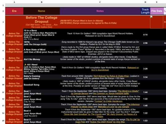Click the 4:14 track length cell
This screenshot has height=124, width=166.
coord(145,35)
